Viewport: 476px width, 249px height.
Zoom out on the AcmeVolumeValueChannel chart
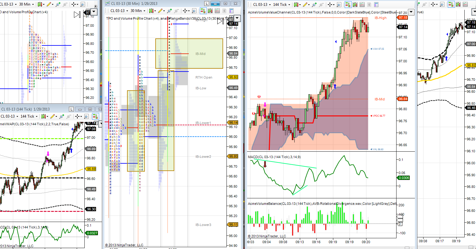click(x=321, y=5)
